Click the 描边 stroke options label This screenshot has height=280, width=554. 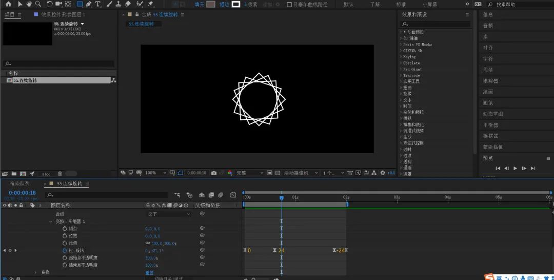coord(224,5)
